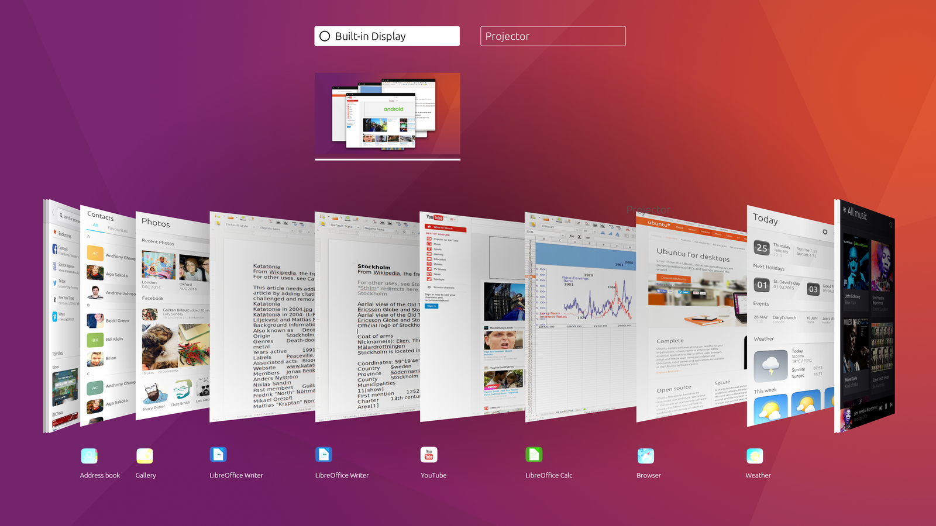Open the Address book app icon
The height and width of the screenshot is (526, 936).
coord(89,456)
